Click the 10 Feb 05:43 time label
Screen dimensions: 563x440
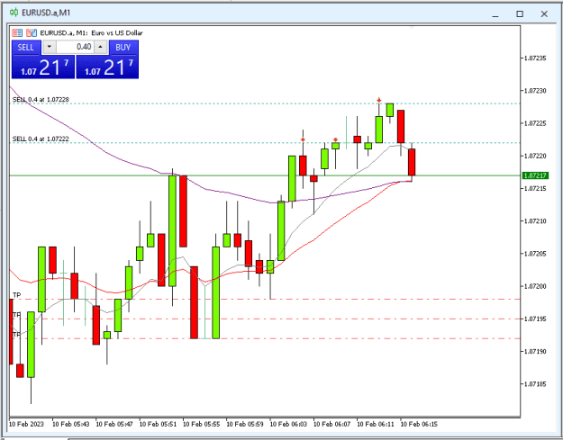71,424
